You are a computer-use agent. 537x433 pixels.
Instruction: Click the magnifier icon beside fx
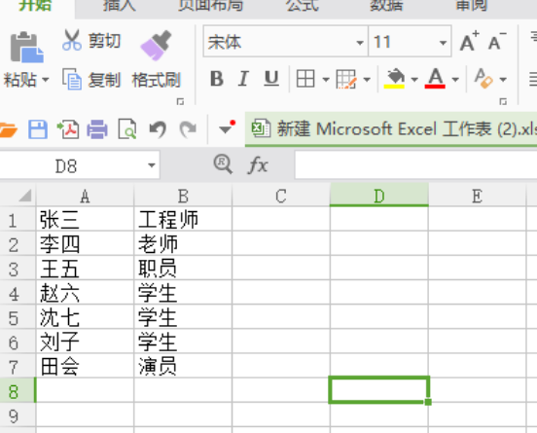tap(223, 164)
